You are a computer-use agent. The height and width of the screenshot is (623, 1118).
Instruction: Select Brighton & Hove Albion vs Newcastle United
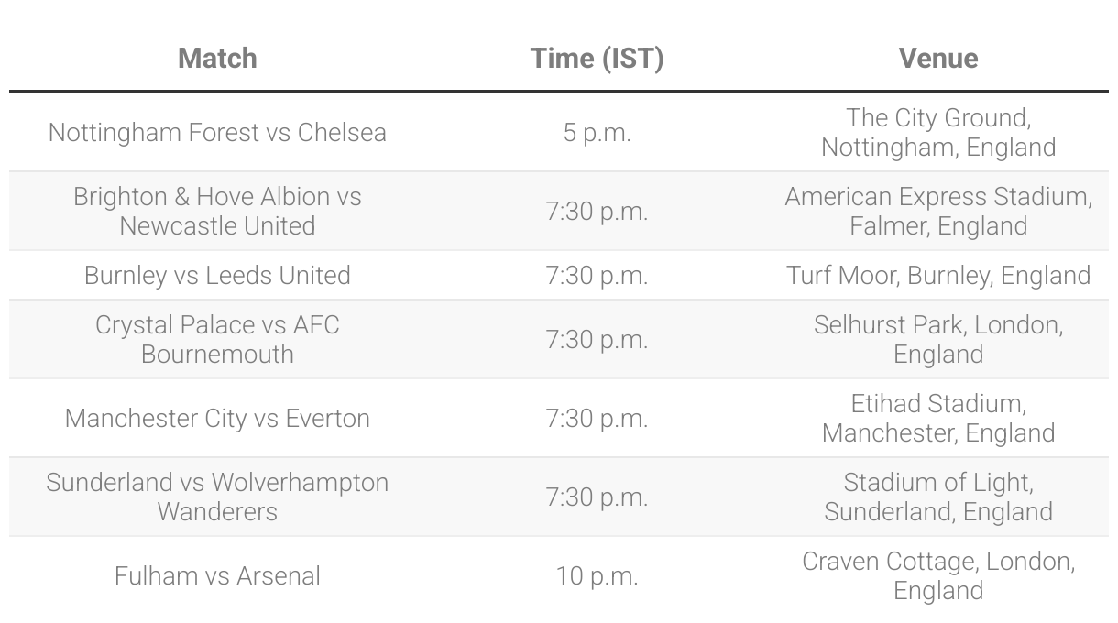[x=217, y=211]
